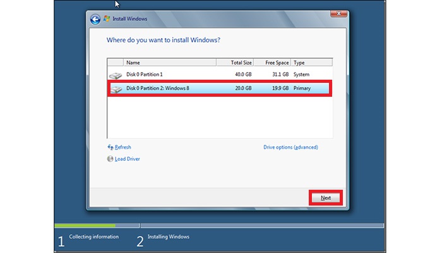Click the Windows setup logo in title bar
This screenshot has width=442, height=253.
[x=107, y=19]
